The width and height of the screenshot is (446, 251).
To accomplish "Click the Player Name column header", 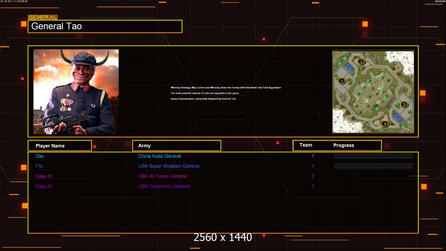I will (x=60, y=146).
